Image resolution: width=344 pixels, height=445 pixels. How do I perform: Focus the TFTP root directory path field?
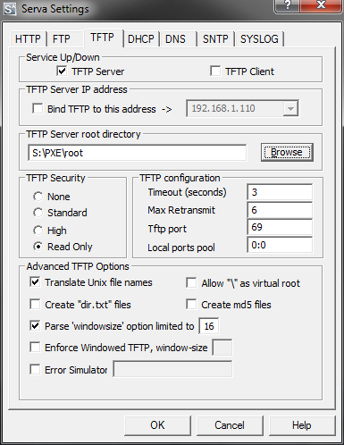coord(137,153)
